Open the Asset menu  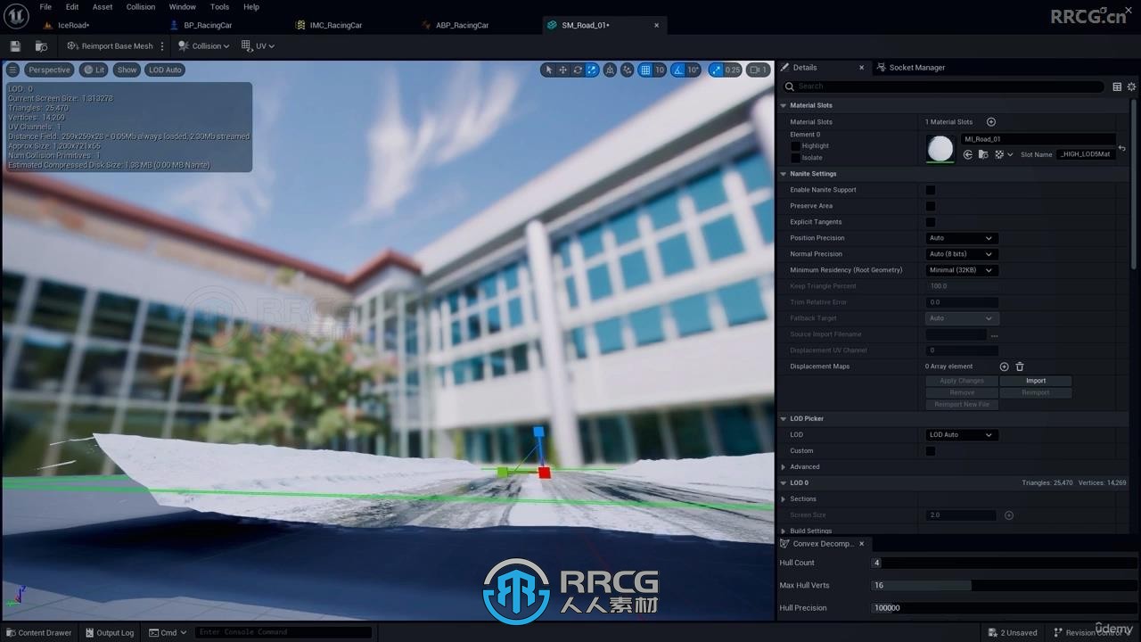pos(103,7)
